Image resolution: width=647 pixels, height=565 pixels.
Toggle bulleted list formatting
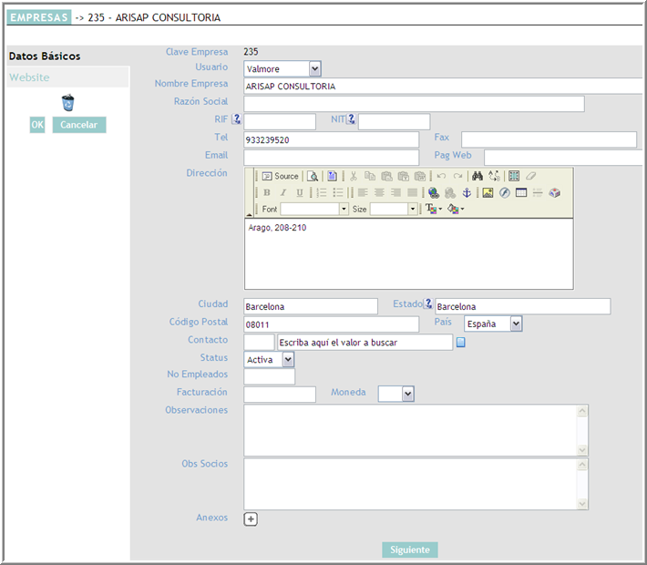pos(338,192)
